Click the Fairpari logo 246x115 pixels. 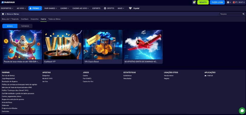pos(8,2)
